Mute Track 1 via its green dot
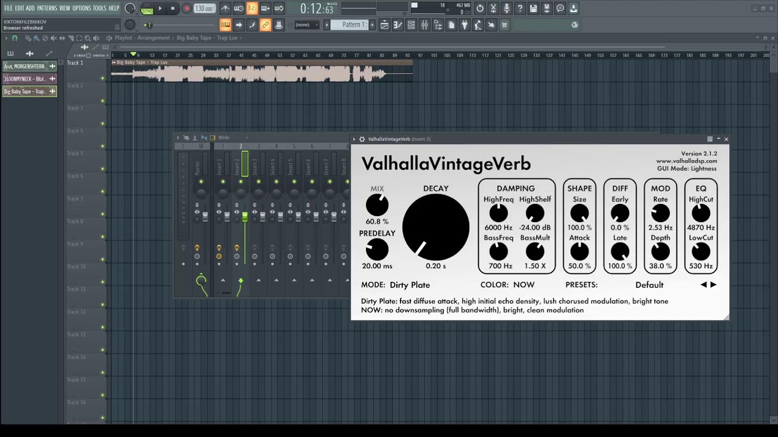Screen dimensions: 778x437 pos(103,78)
